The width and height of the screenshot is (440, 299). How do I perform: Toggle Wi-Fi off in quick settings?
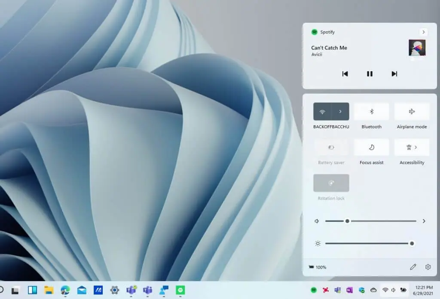tap(322, 112)
